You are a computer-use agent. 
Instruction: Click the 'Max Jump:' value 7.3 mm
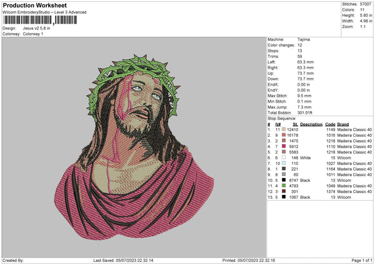(304, 107)
